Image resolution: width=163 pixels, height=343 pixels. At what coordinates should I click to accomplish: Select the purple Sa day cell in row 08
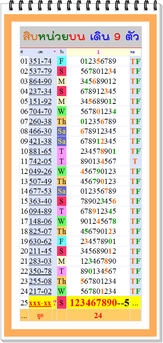[x=61, y=131]
